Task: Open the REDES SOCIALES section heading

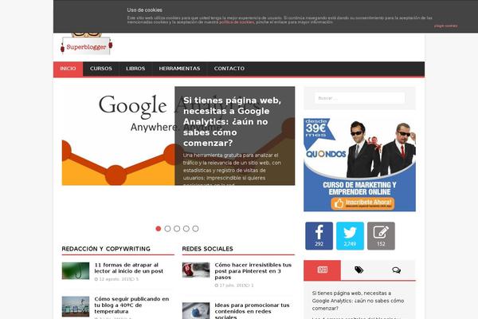Action: [208, 249]
